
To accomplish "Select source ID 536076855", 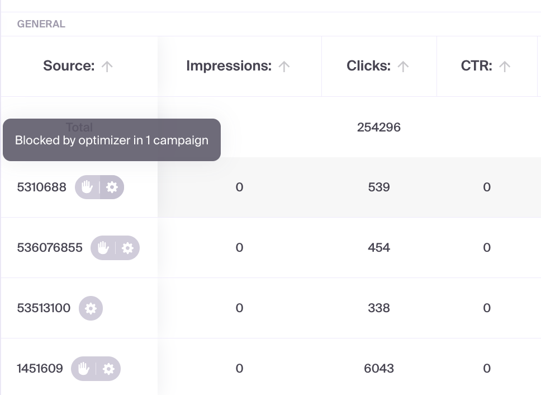I will point(50,248).
